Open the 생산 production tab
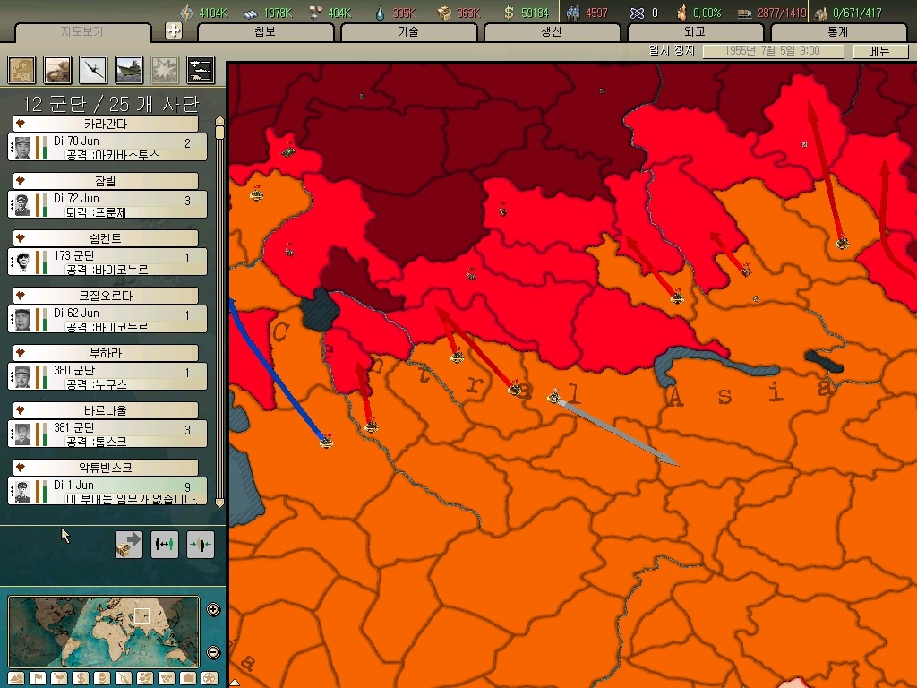The height and width of the screenshot is (688, 917). pyautogui.click(x=552, y=31)
